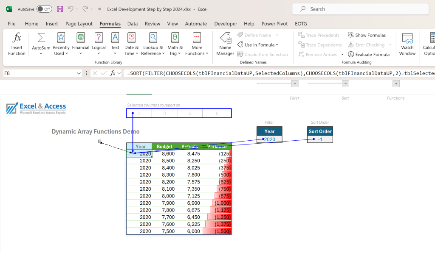The height and width of the screenshot is (253, 435).
Task: Open Redo history dropdown
Action: tap(92, 9)
